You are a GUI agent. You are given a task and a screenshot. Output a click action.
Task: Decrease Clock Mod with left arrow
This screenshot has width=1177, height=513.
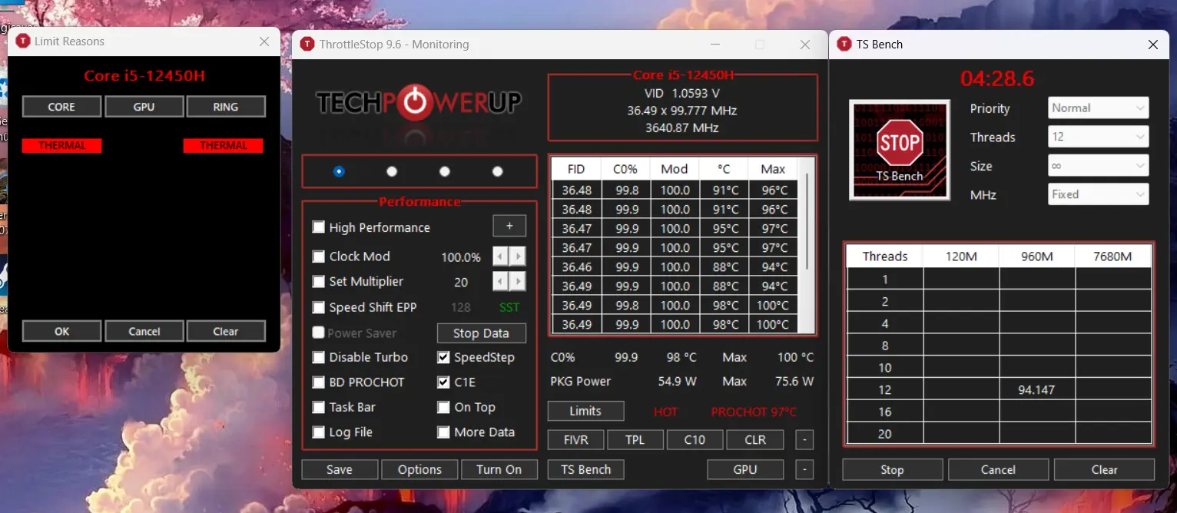coord(500,256)
